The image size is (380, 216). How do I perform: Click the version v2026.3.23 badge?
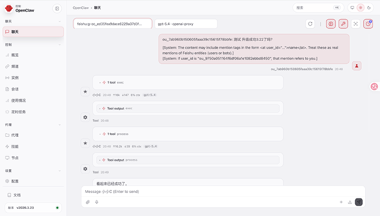[33, 208]
